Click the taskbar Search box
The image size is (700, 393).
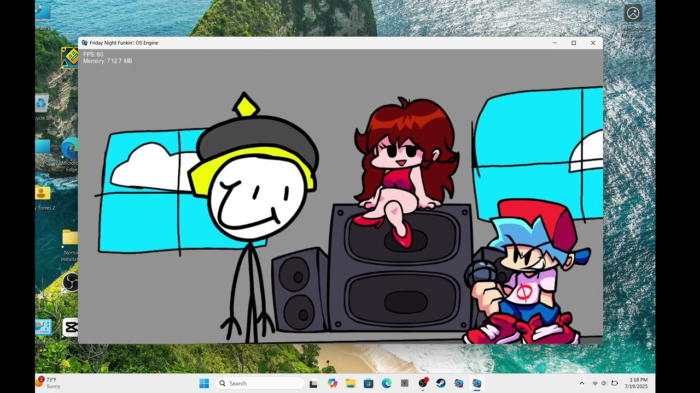point(259,383)
